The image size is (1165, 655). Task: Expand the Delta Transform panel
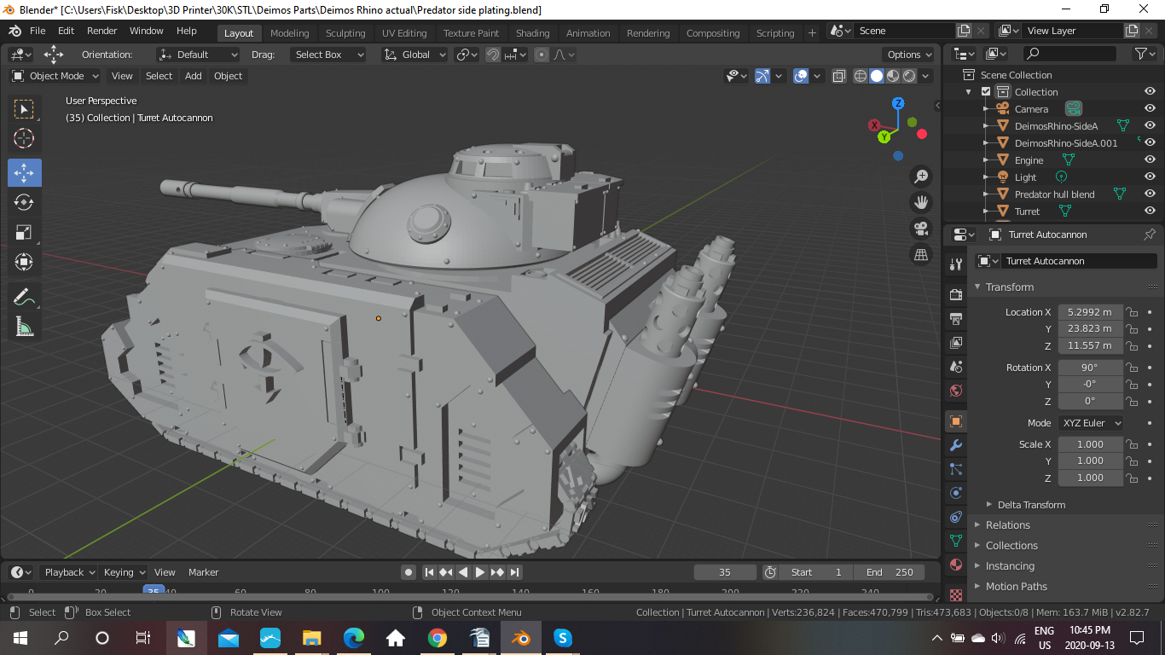click(x=1030, y=505)
